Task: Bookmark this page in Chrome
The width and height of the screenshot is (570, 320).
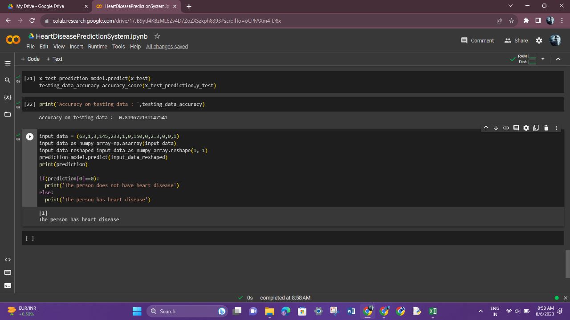Action: tap(511, 20)
